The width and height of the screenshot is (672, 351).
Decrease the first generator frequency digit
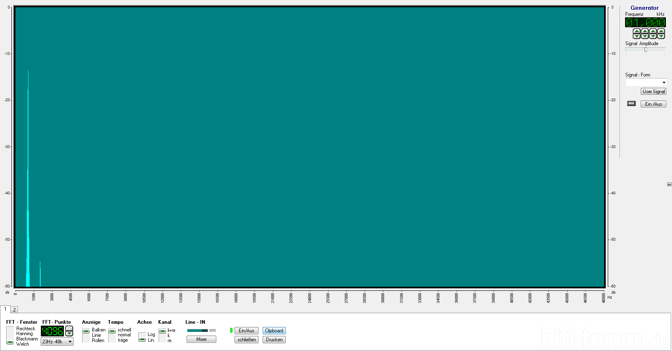[637, 36]
